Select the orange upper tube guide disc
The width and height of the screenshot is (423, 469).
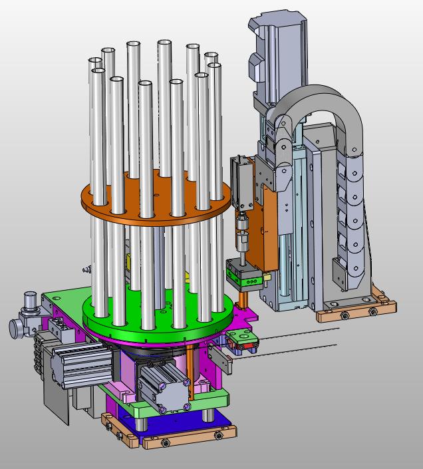tap(156, 199)
